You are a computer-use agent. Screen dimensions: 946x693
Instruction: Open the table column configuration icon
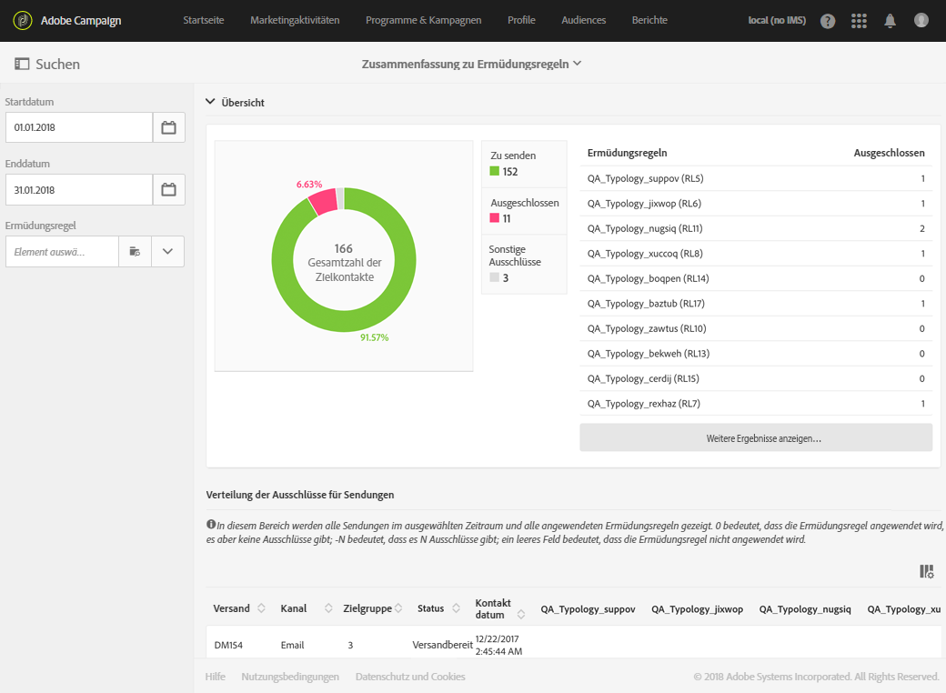[x=927, y=571]
